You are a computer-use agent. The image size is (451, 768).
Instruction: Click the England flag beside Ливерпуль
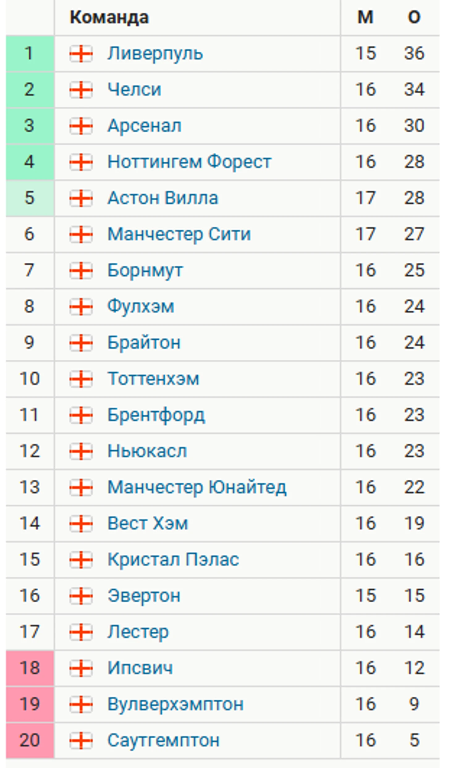(x=81, y=54)
